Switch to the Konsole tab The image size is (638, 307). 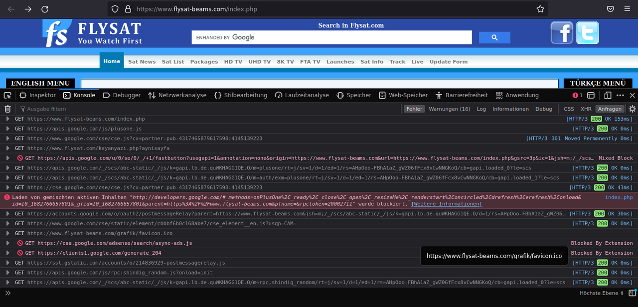[79, 95]
